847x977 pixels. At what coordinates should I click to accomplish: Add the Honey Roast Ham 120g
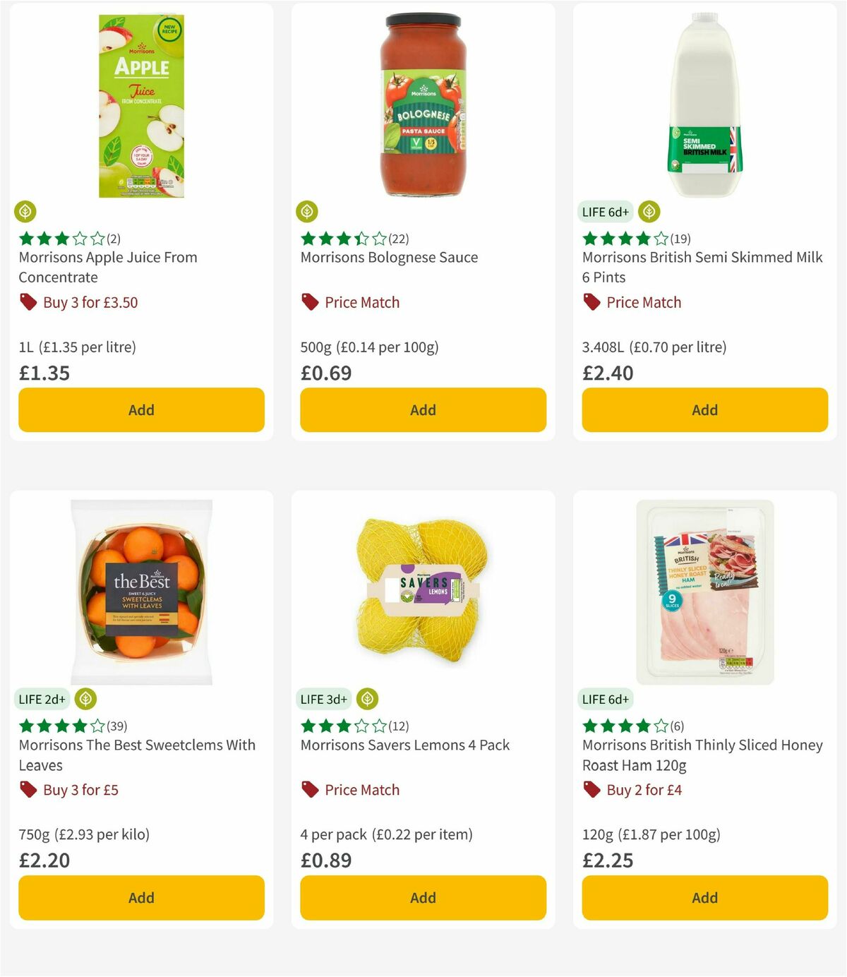click(x=704, y=897)
